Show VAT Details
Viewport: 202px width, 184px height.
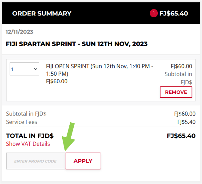[28, 144]
